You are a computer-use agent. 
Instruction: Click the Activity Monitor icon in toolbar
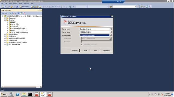tap(70, 7)
